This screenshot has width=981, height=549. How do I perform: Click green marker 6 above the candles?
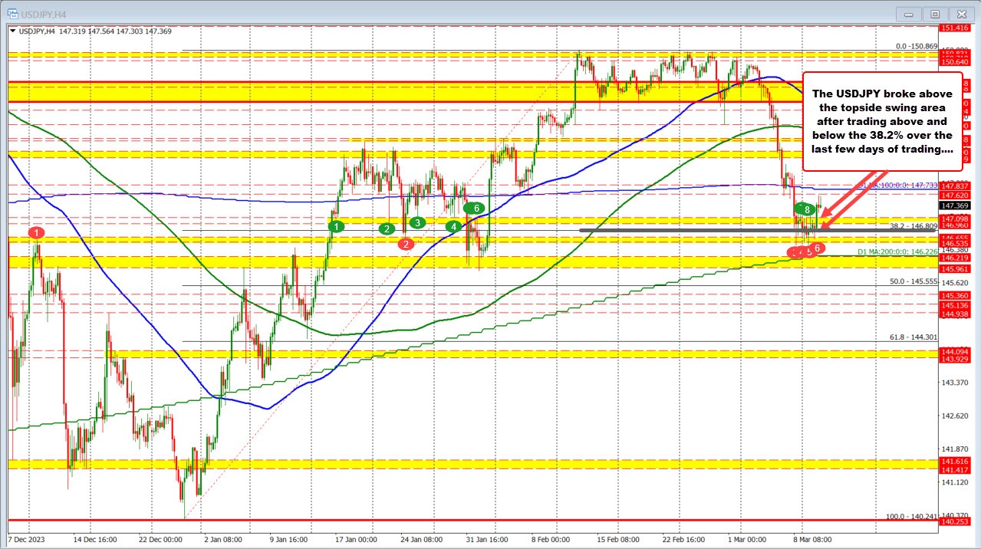[474, 207]
